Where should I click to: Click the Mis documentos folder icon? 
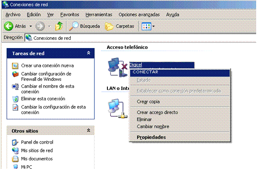point(15,159)
